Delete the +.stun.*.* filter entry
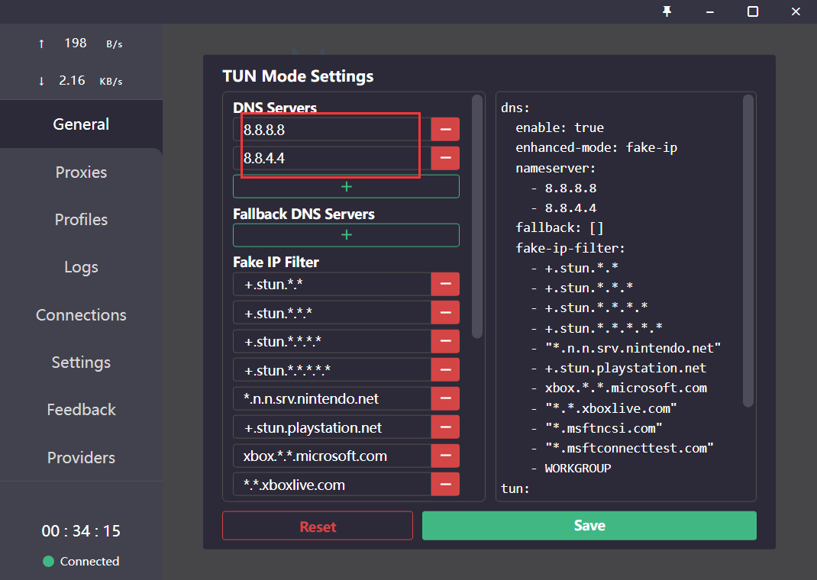The image size is (817, 580). 445,284
